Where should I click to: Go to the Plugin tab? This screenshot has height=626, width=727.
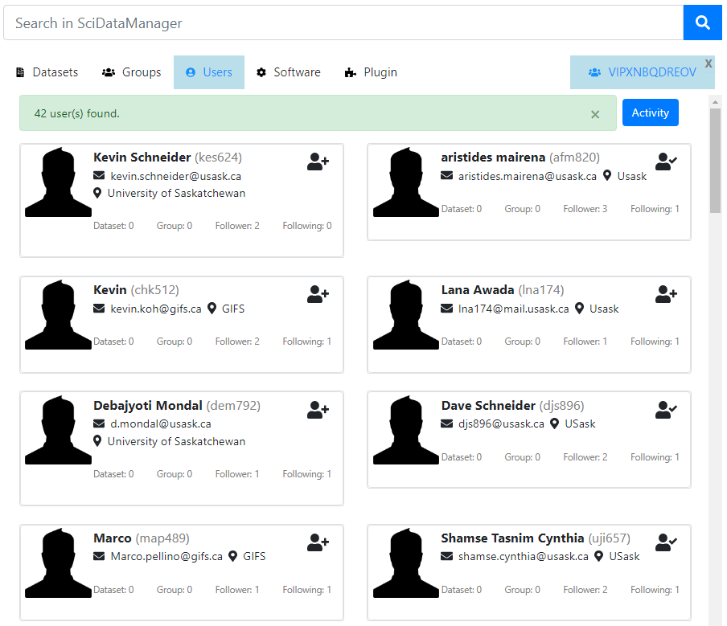click(x=371, y=72)
